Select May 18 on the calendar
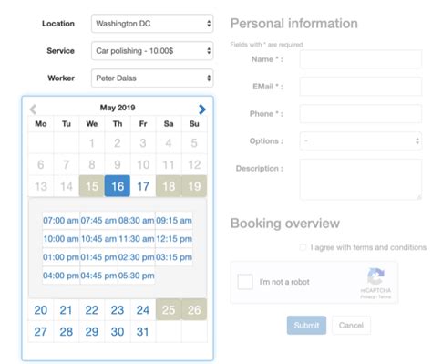This screenshot has width=432, height=364. 169,186
